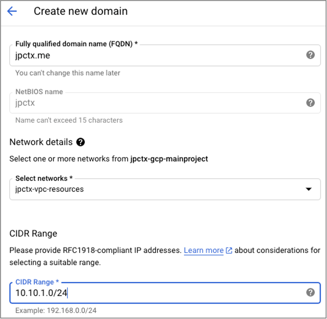Click the jpctx-gcp-mainproject project name
327x319 pixels.
click(169, 159)
